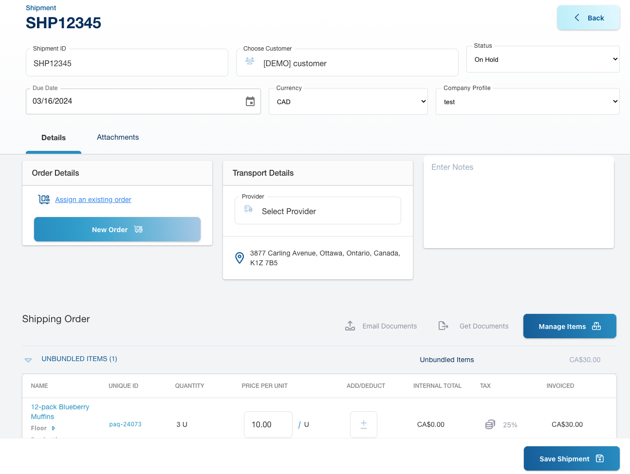This screenshot has height=474, width=630.
Task: Click the Save Shipment button
Action: coord(571,458)
